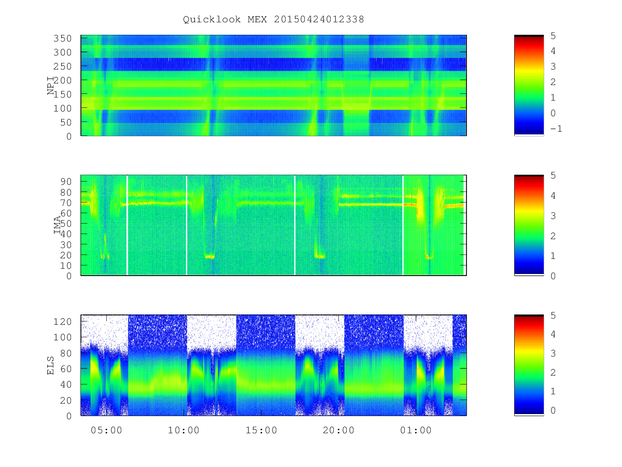Click the 3 label on the NPI colorbar

click(553, 67)
